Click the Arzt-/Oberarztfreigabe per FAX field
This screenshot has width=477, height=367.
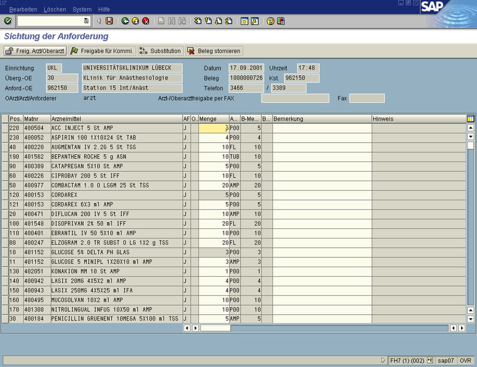(x=295, y=98)
